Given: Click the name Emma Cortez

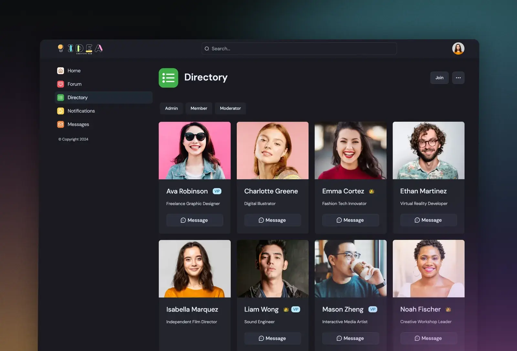Looking at the screenshot, I should [x=343, y=191].
